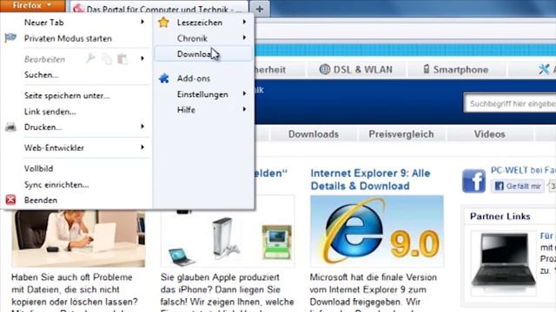
Task: Click the Partner Links heading text
Action: [500, 216]
